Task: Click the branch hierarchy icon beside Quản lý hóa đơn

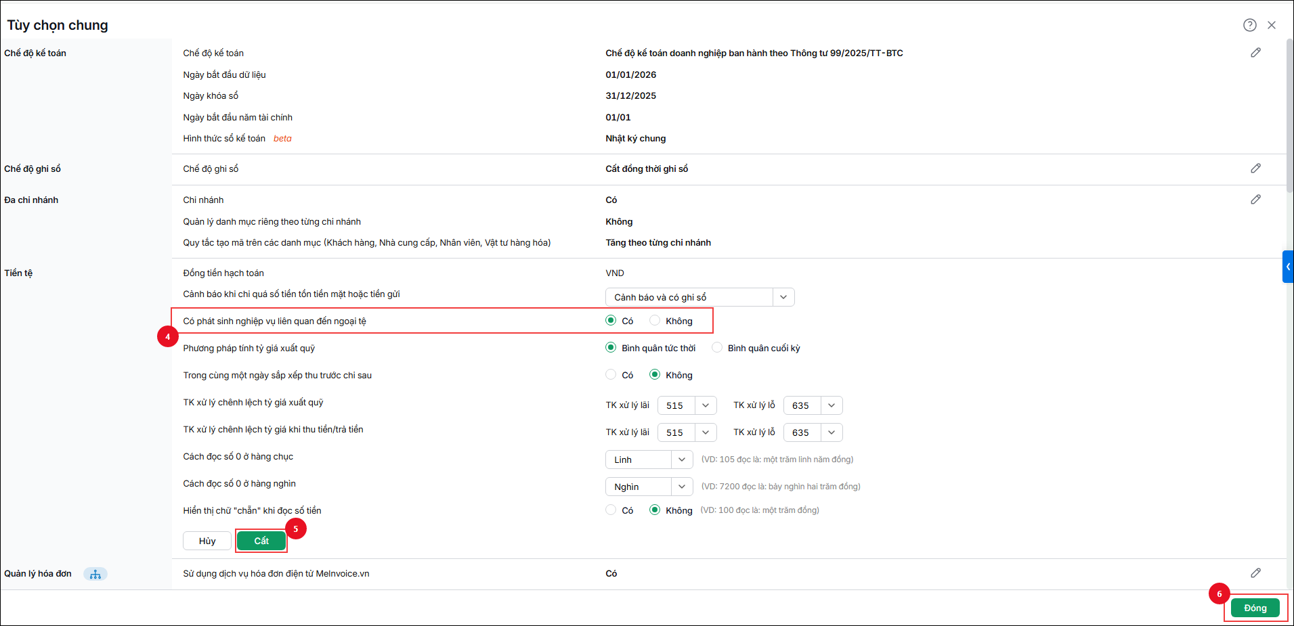Action: (x=95, y=574)
